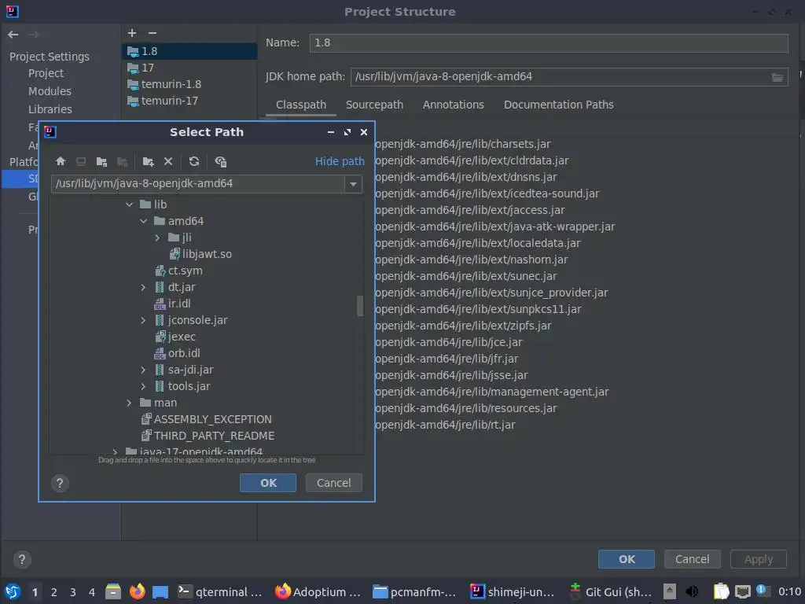Expand the jconsole.jar archive node
The width and height of the screenshot is (805, 604).
pos(144,321)
